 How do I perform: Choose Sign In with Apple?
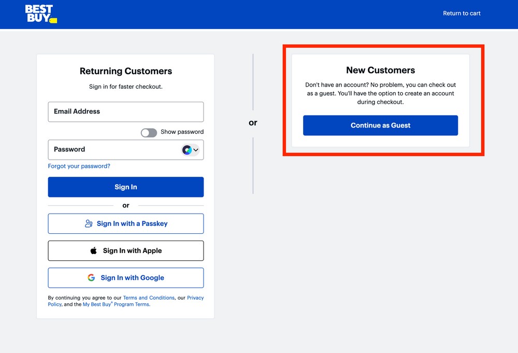coord(126,251)
